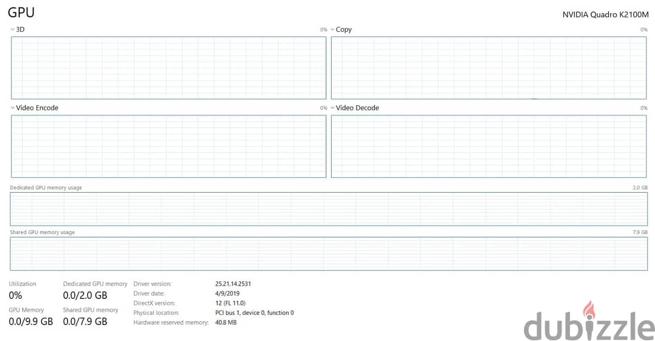The height and width of the screenshot is (341, 655).
Task: Click the 0% value above Video Decode graph
Action: 644,108
